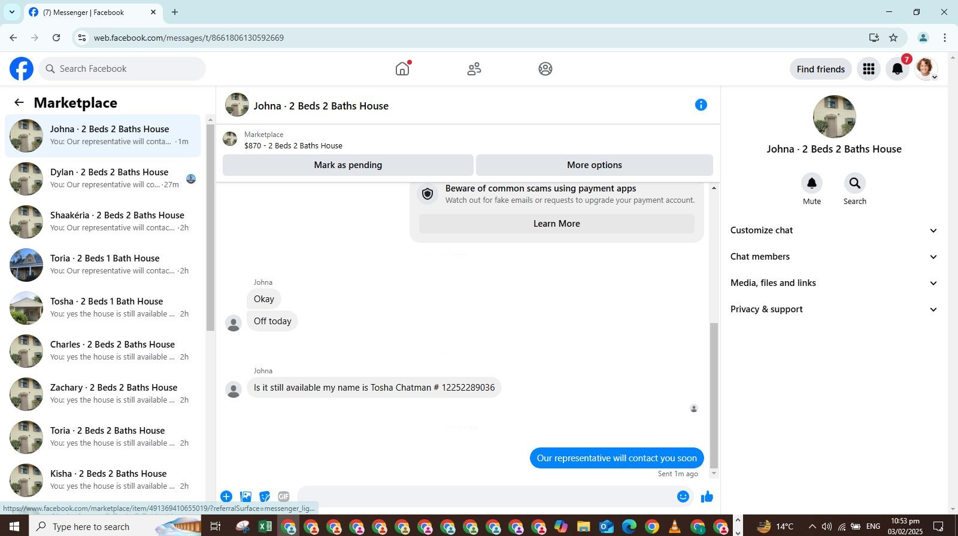Screen dimensions: 958x536
Task: Click the install app icon in address bar
Action: point(874,38)
